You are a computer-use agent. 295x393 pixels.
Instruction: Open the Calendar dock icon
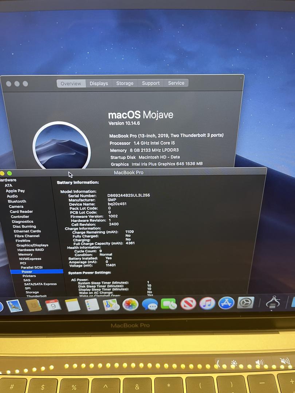click(x=53, y=305)
